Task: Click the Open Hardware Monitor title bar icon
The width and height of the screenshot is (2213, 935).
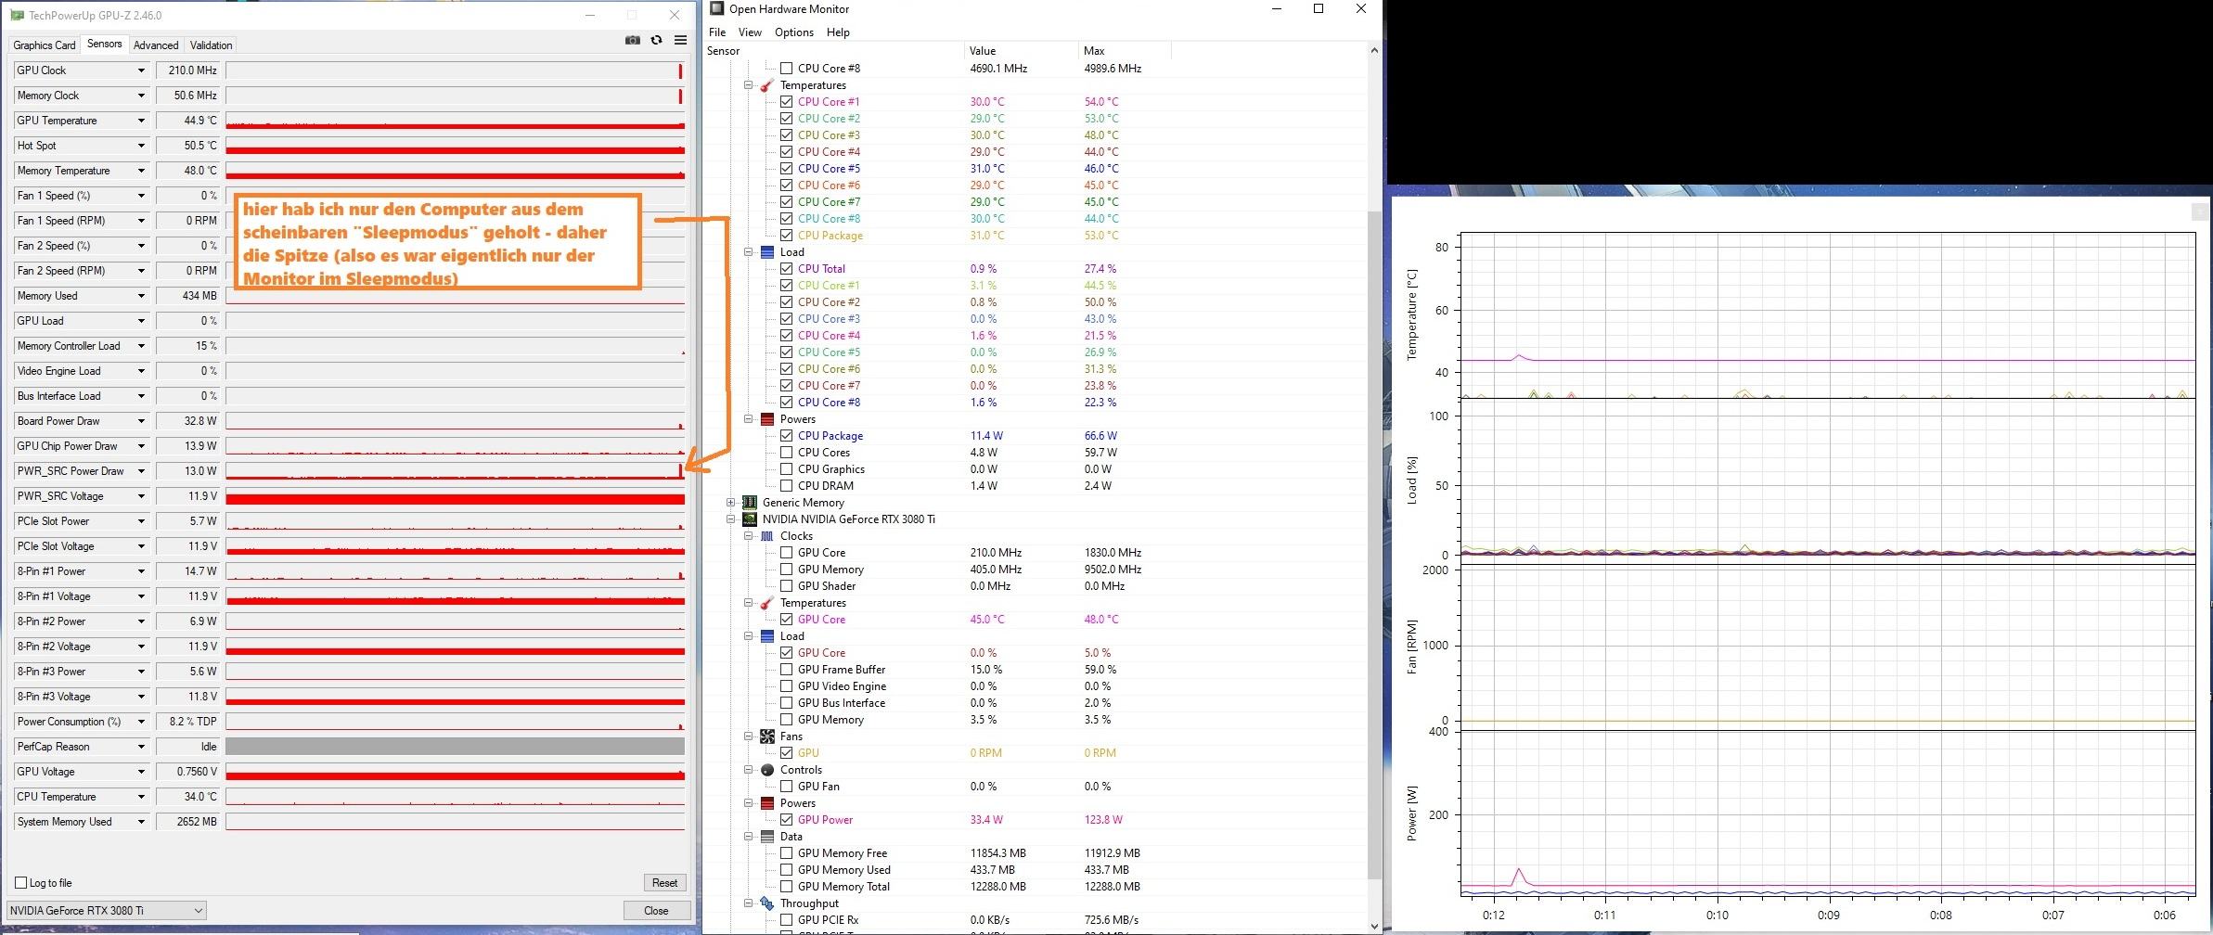Action: click(x=716, y=9)
